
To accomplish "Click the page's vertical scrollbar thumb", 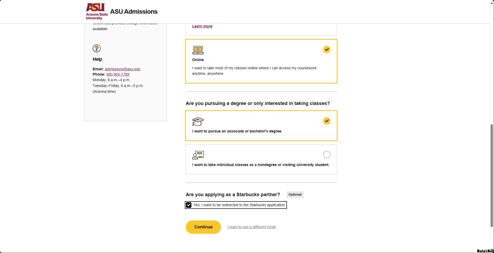I will coord(492,176).
